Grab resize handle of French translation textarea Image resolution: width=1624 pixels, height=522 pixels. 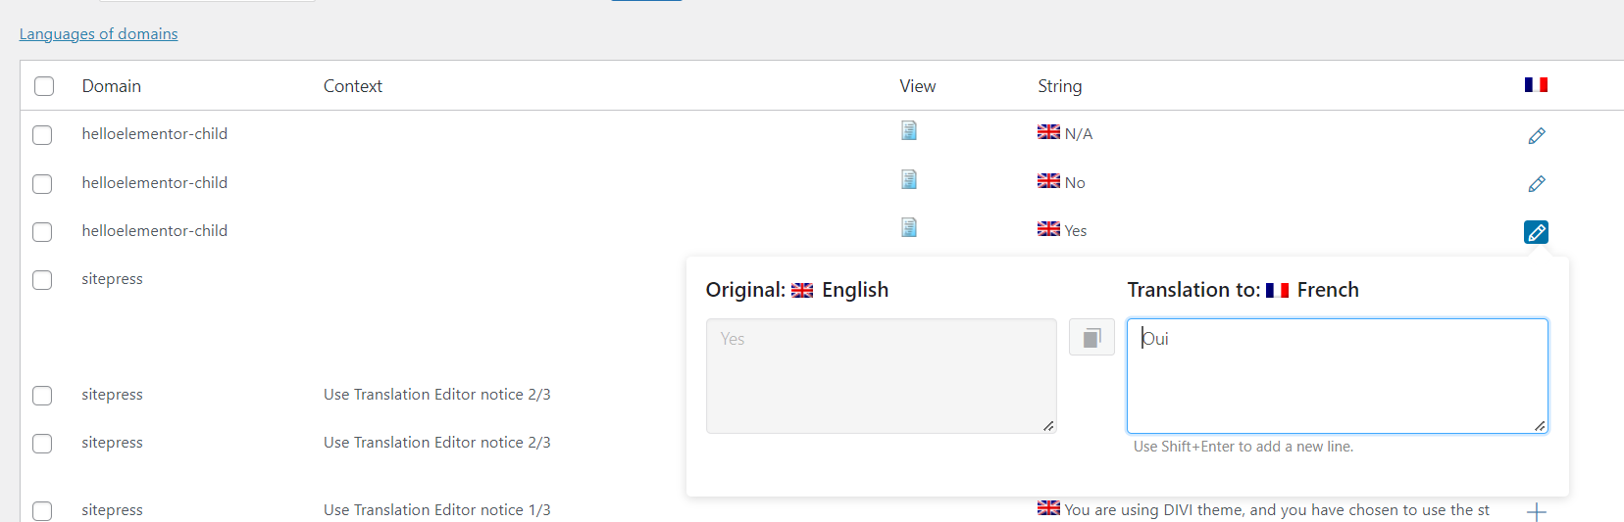click(x=1540, y=426)
